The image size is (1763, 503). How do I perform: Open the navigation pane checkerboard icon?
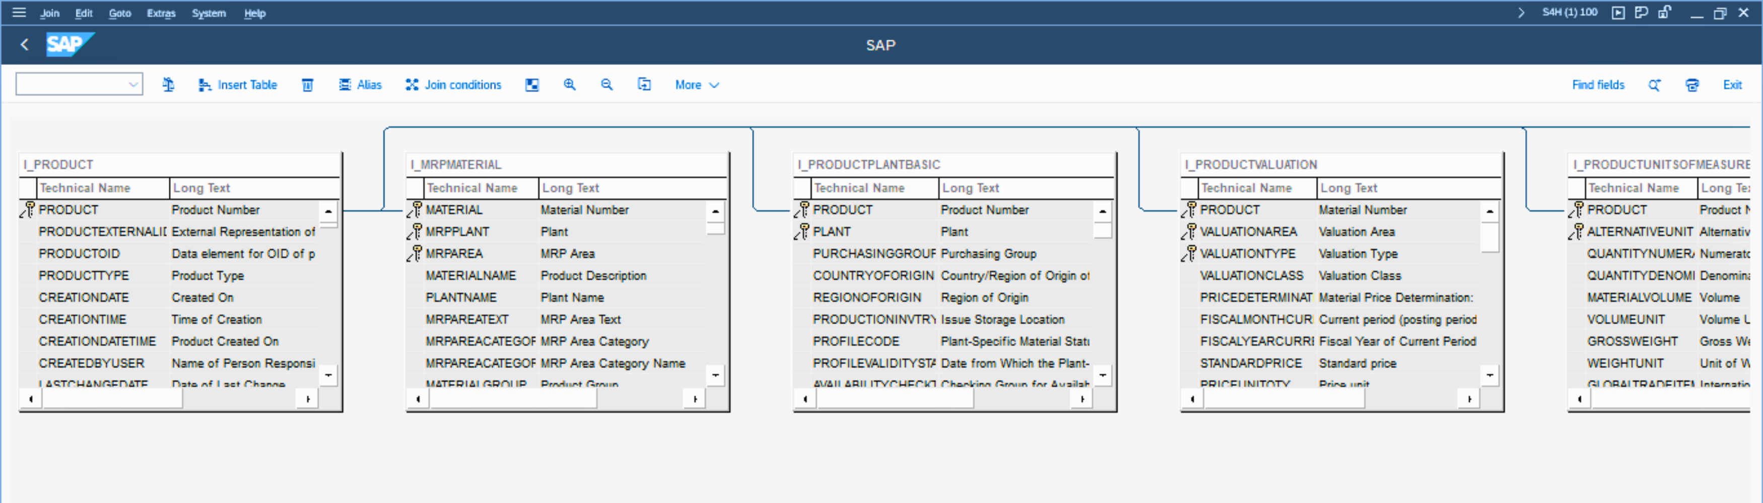(x=532, y=85)
